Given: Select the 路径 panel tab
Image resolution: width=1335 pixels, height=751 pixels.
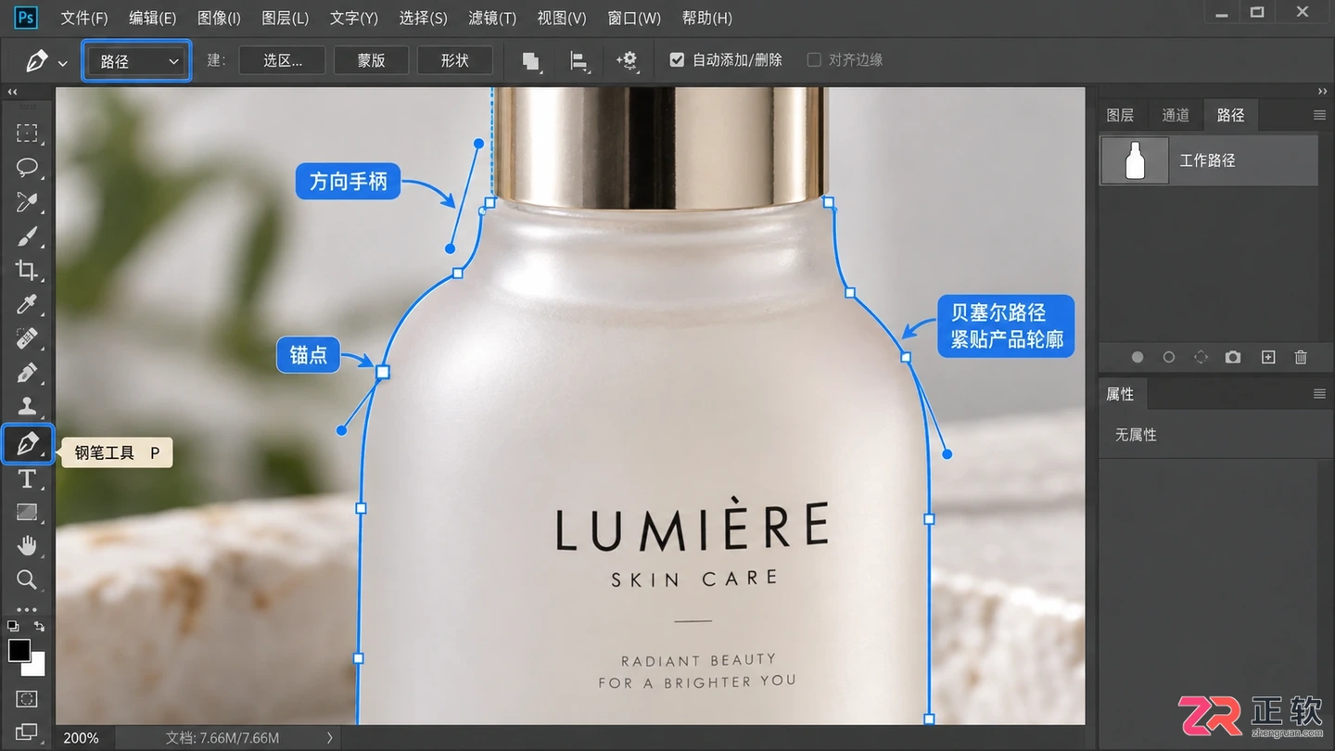Looking at the screenshot, I should point(1230,115).
